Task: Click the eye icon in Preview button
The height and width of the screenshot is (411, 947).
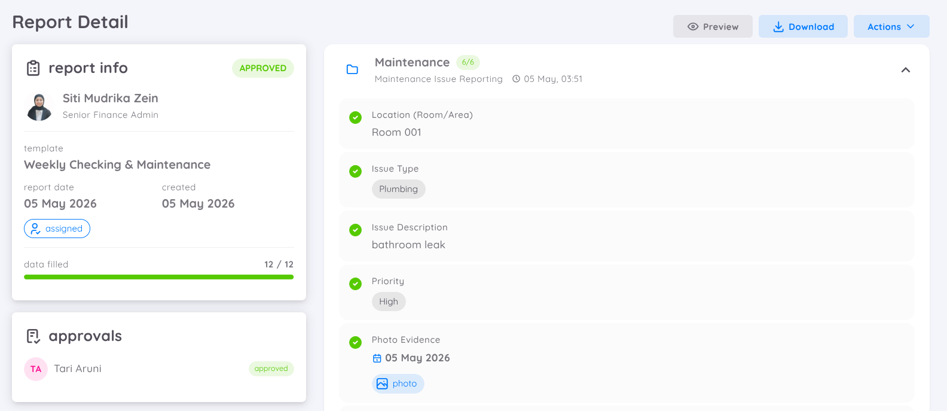Action: 693,27
